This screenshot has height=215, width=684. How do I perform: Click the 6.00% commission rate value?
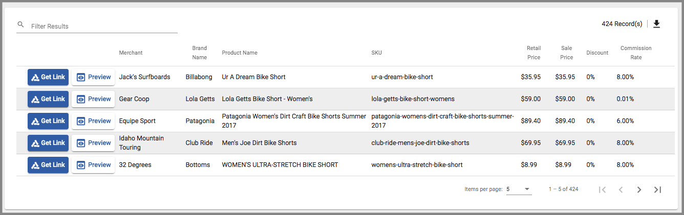[x=625, y=121]
